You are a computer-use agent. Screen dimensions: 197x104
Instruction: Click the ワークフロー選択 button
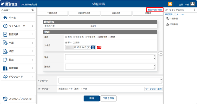coord(153,89)
